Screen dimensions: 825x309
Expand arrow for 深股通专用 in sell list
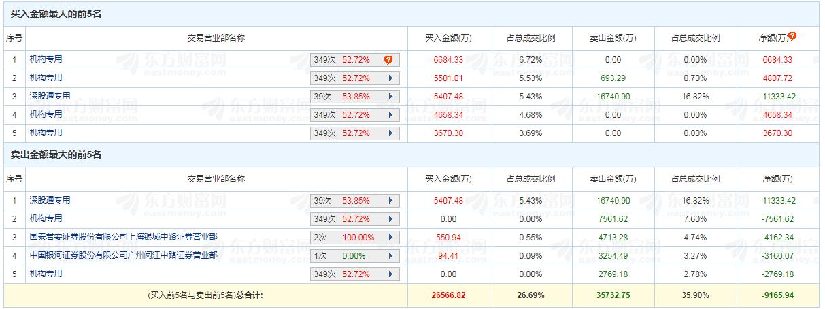coord(390,201)
